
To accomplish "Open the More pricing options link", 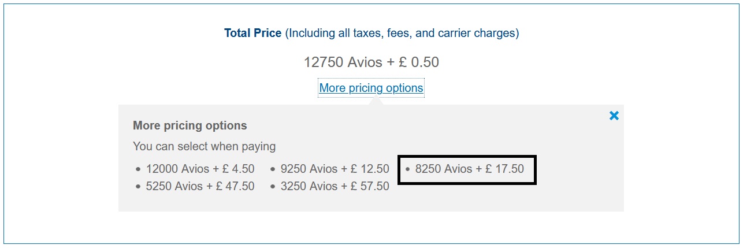I will [371, 88].
